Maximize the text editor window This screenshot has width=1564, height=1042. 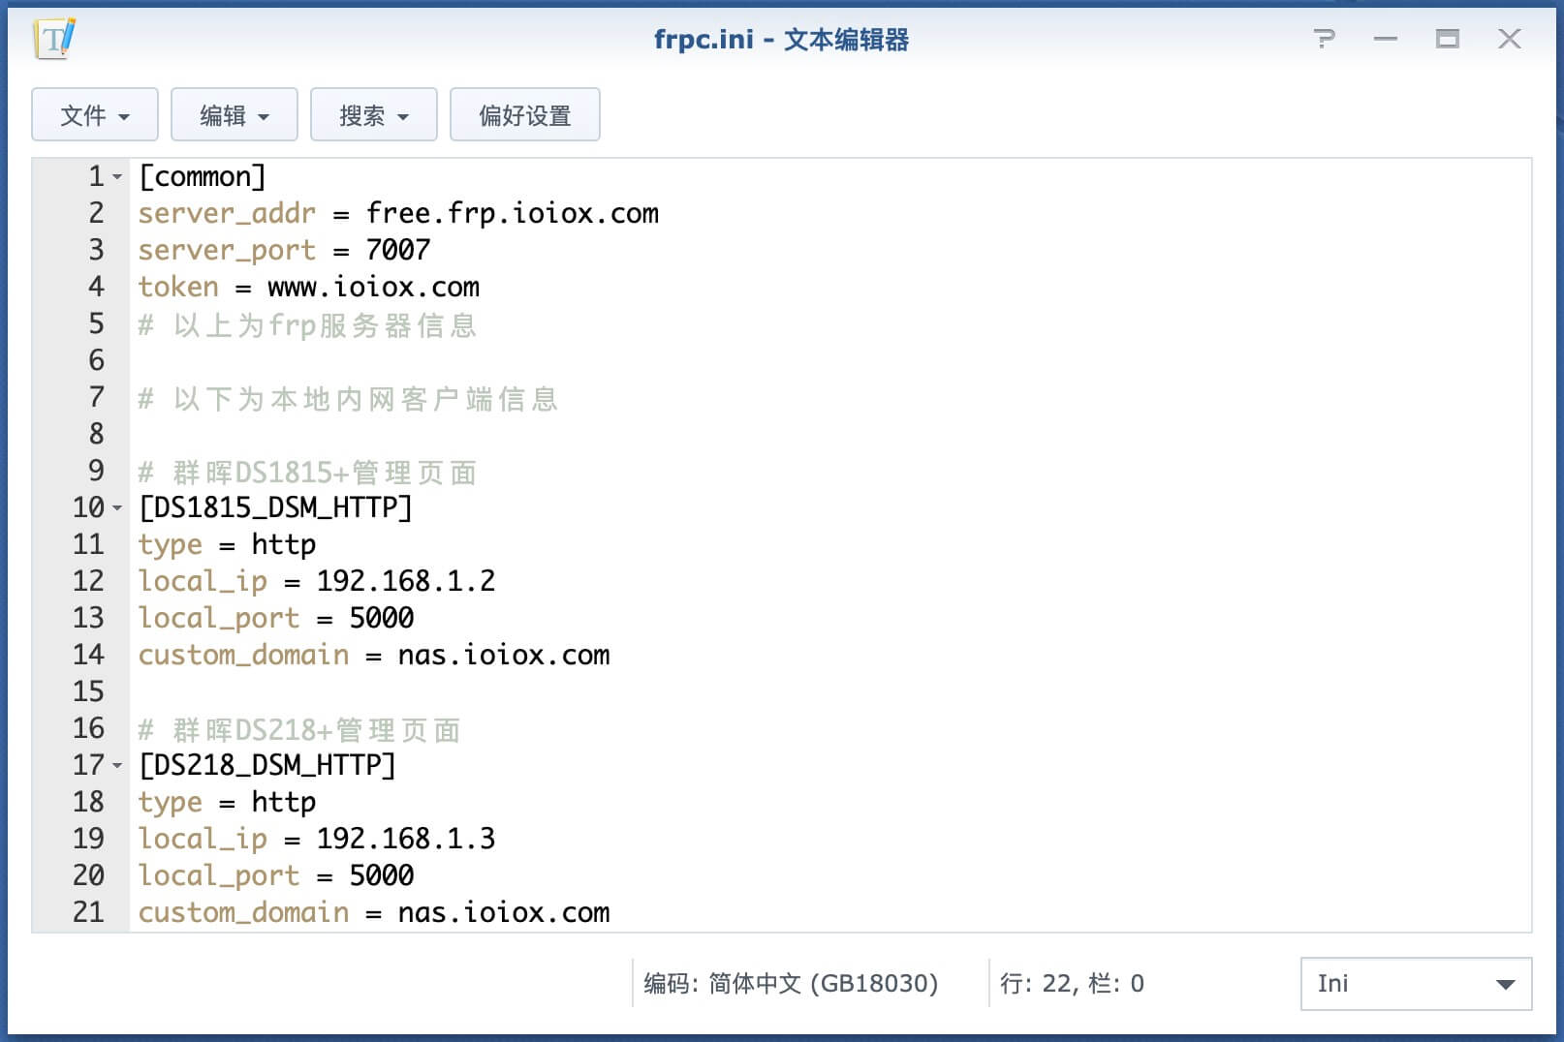(x=1448, y=39)
